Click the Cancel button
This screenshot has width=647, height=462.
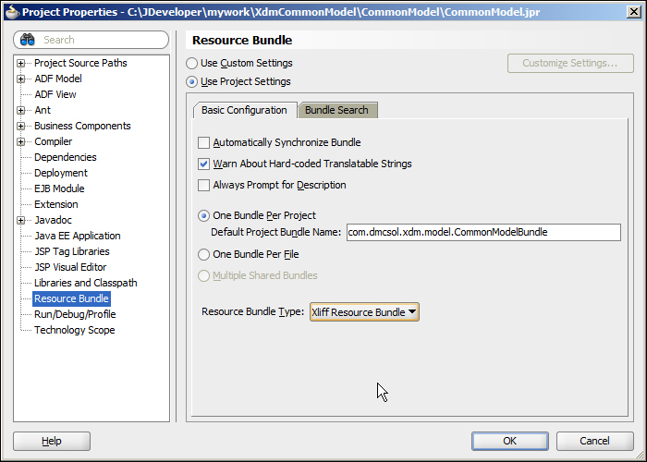594,441
